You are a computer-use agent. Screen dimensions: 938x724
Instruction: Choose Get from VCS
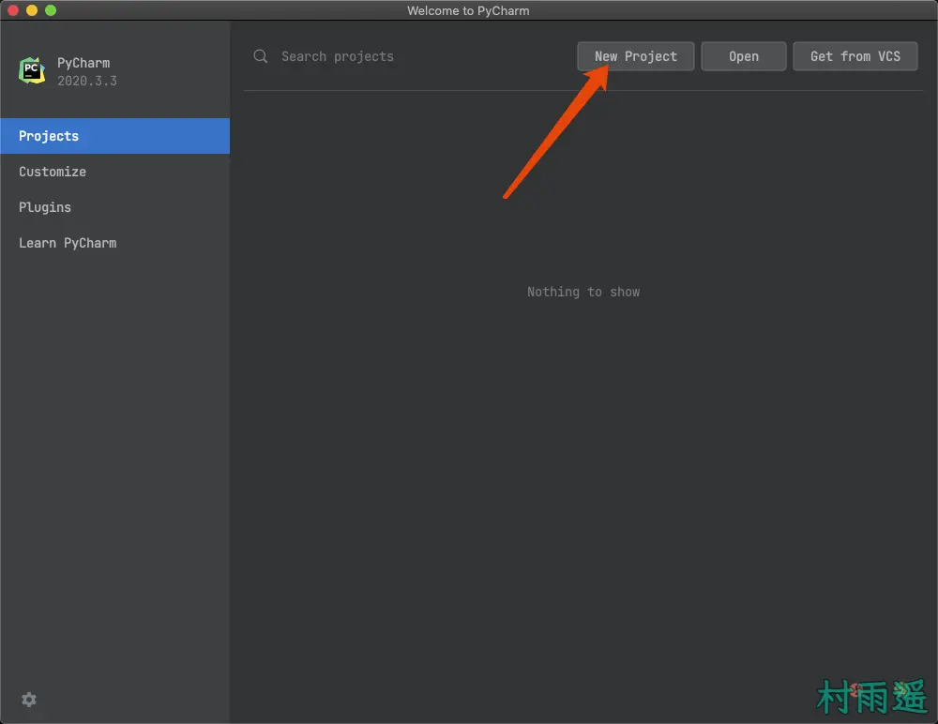855,56
